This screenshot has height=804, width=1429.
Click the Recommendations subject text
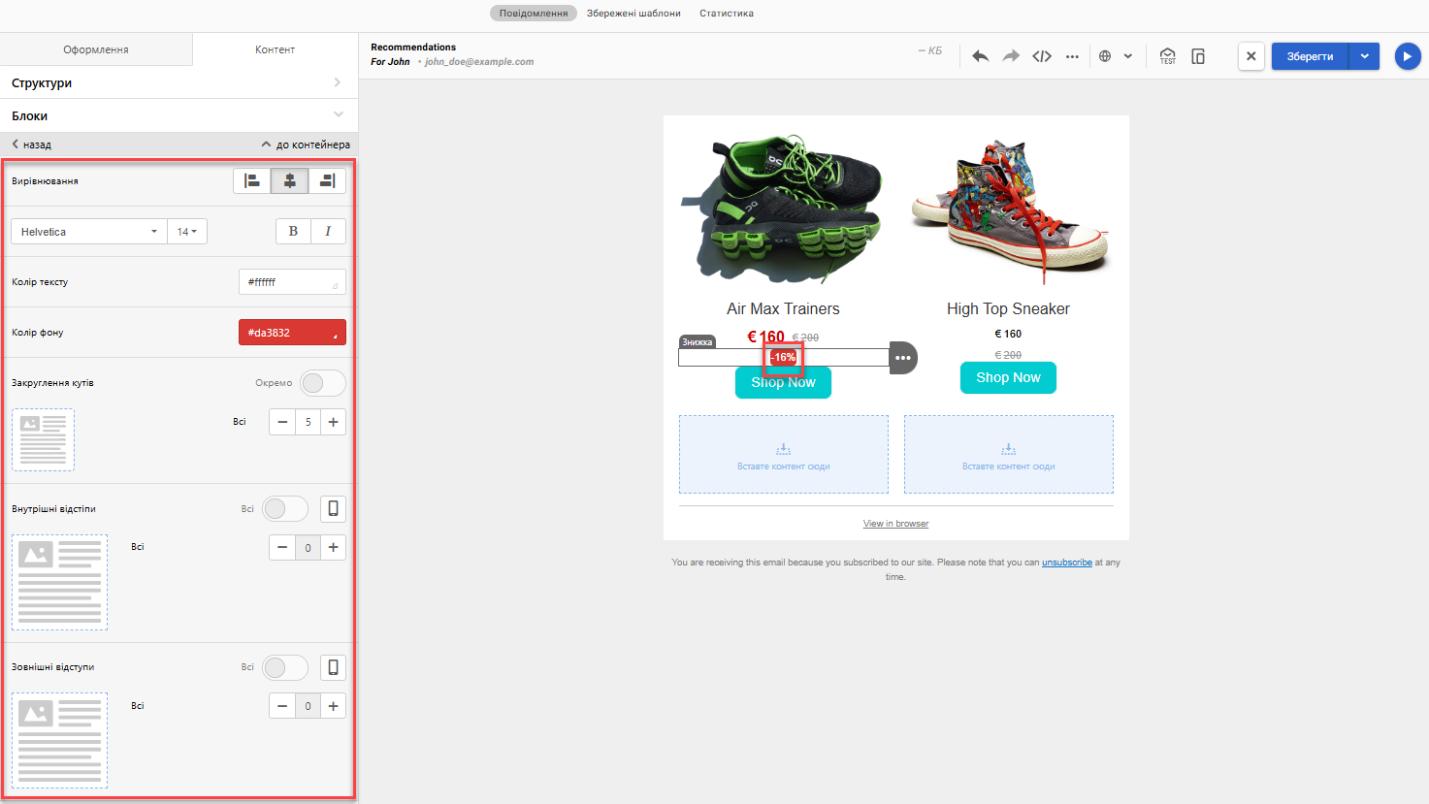click(413, 47)
